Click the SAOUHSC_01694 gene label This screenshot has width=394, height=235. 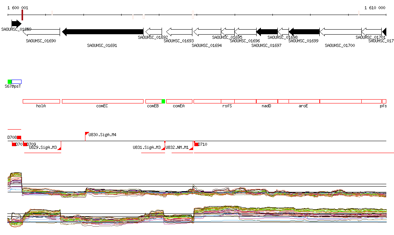[x=207, y=45]
